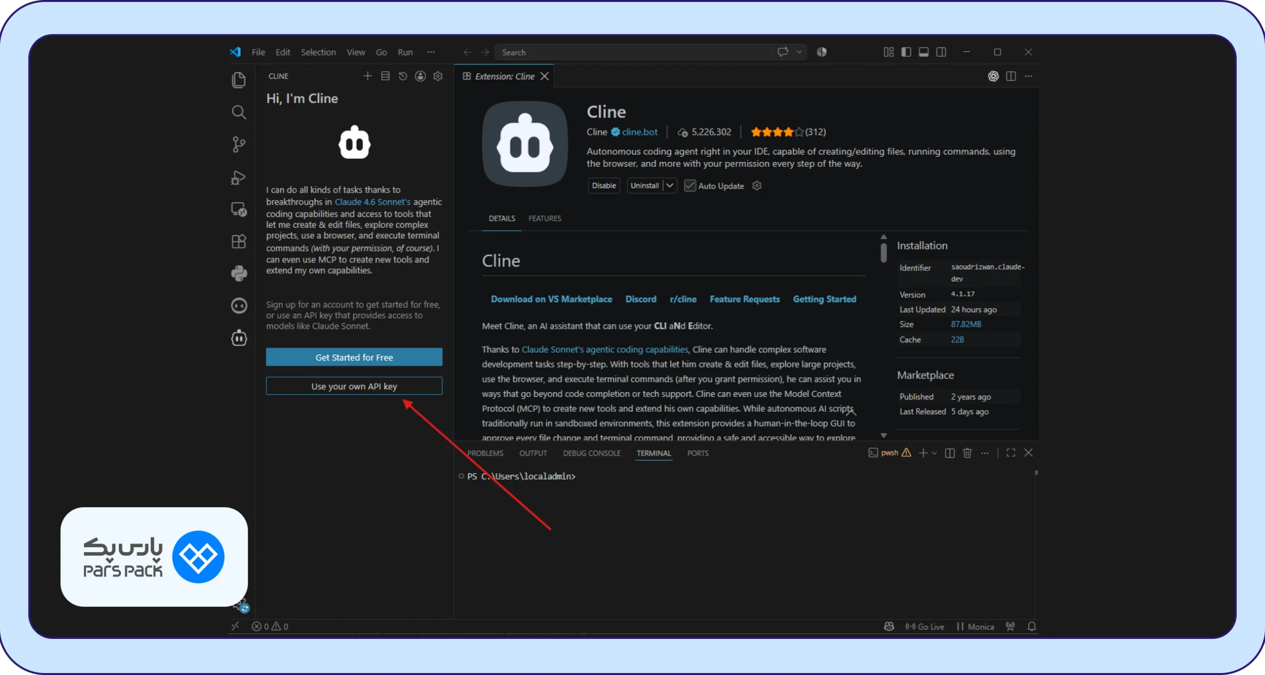Open the Cline view in the activity bar
The height and width of the screenshot is (675, 1265).
click(239, 338)
